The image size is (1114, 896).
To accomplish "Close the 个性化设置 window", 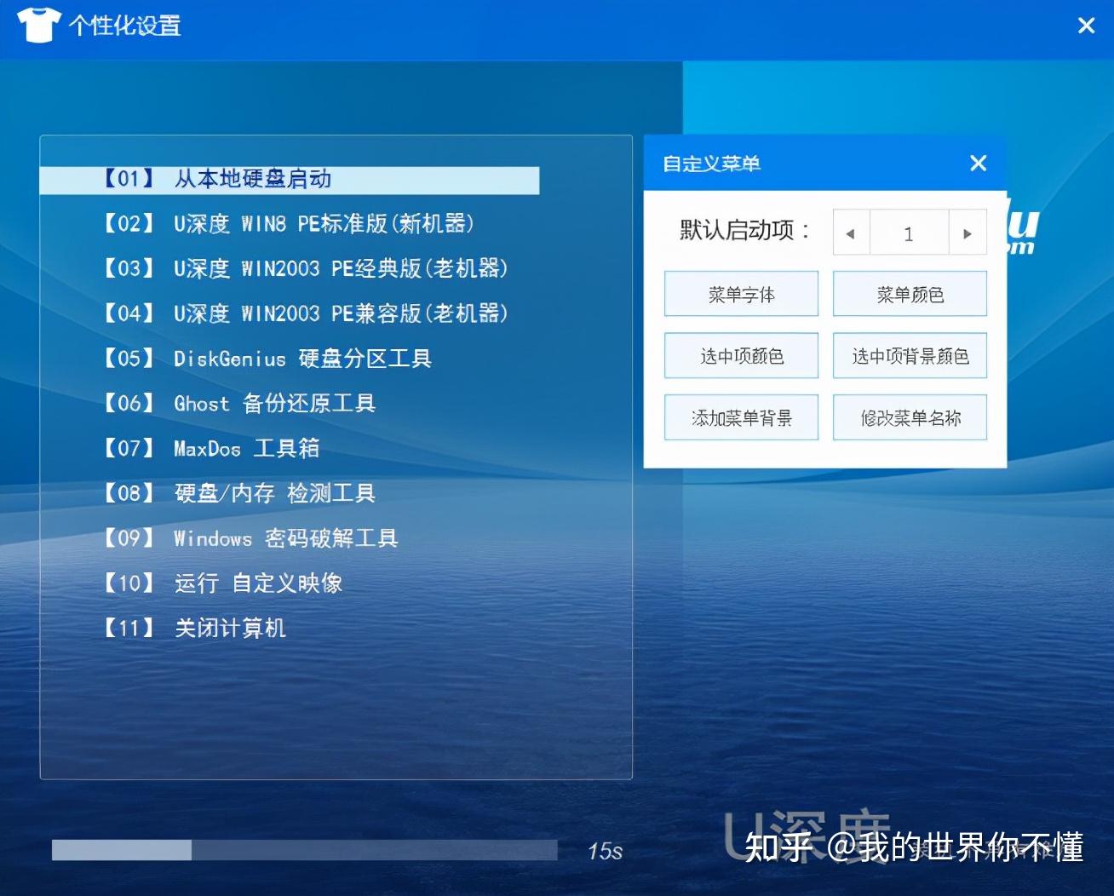I will pyautogui.click(x=1086, y=26).
